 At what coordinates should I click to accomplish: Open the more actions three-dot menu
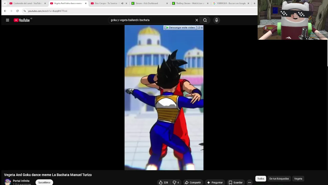(x=250, y=182)
